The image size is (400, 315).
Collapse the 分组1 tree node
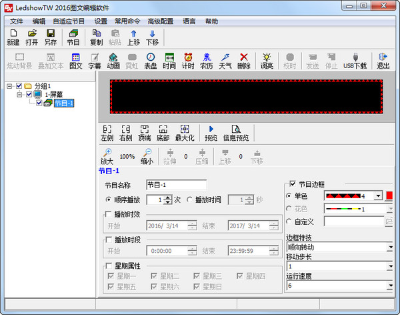(x=9, y=86)
